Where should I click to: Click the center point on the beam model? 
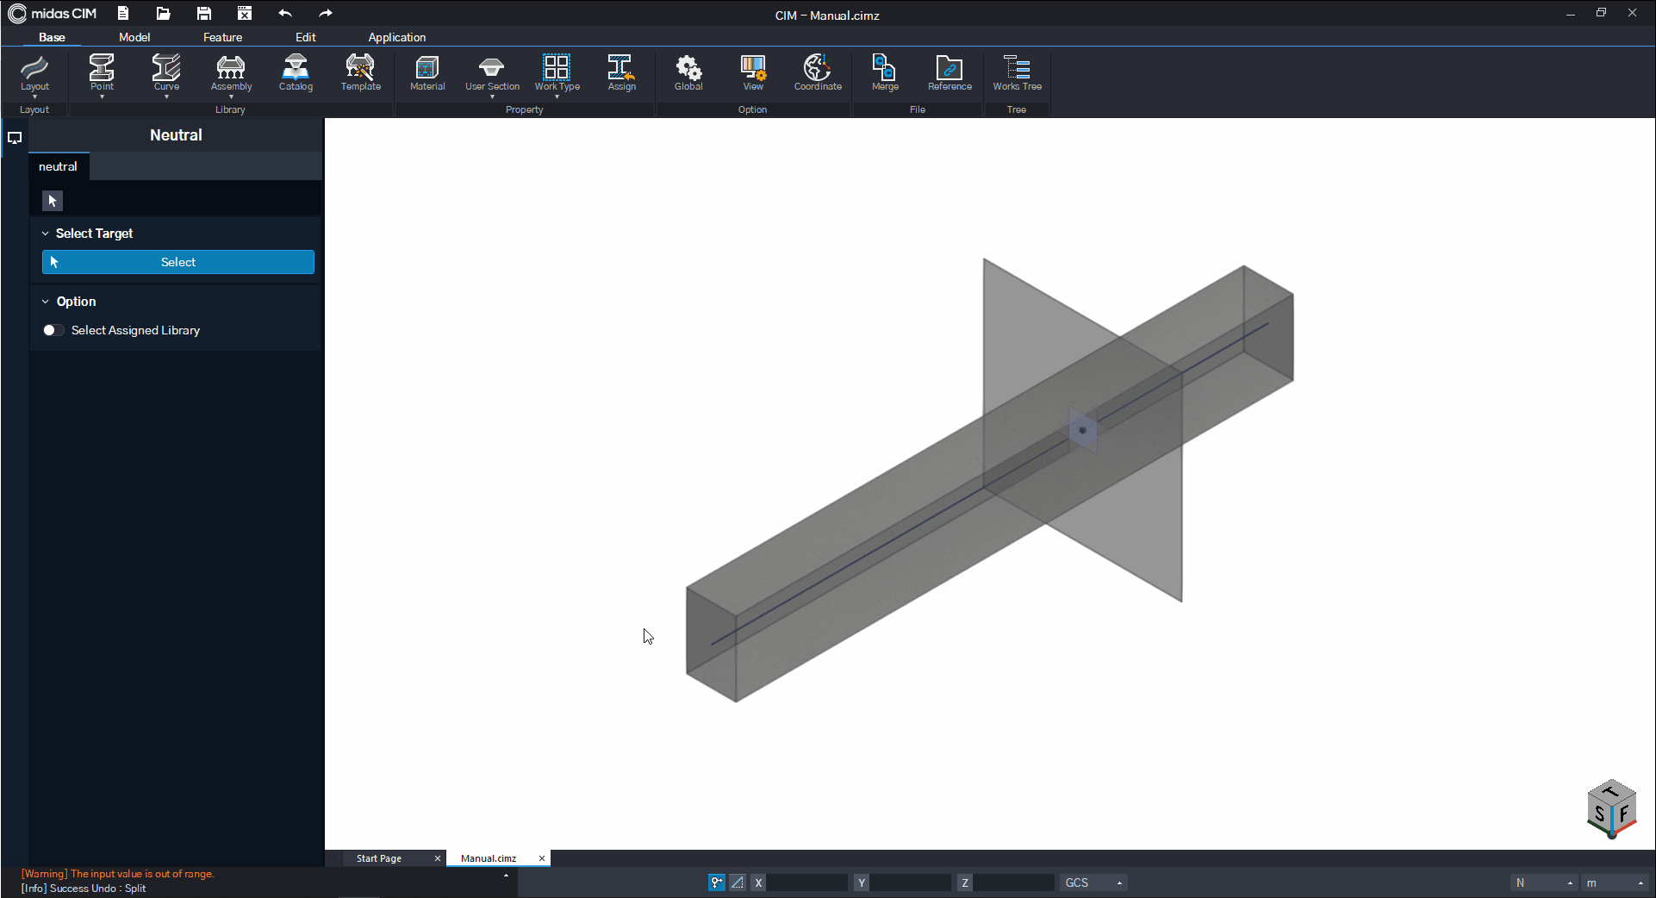[x=1082, y=430]
